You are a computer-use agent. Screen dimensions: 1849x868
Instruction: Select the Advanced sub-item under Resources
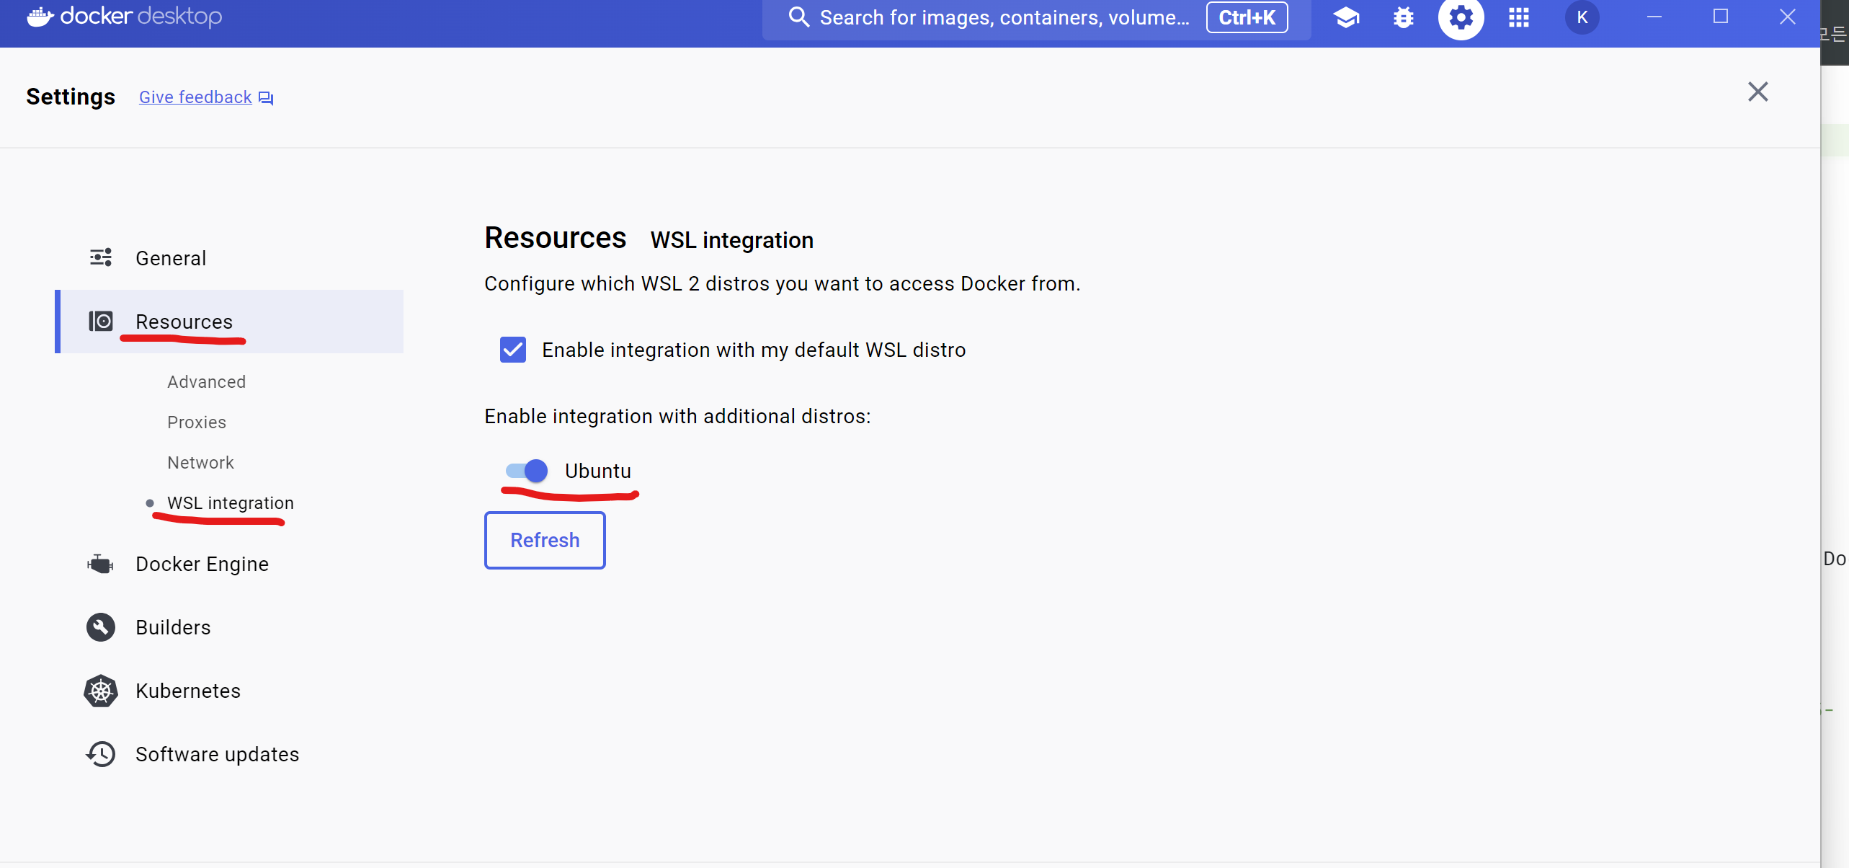coord(207,382)
